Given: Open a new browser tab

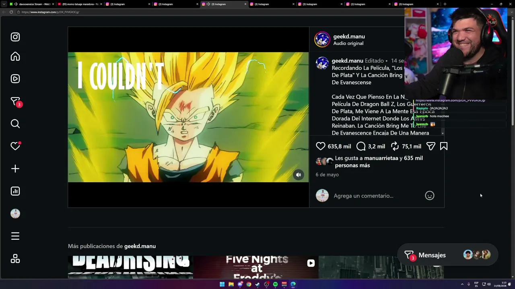Looking at the screenshot, I should tap(445, 4).
